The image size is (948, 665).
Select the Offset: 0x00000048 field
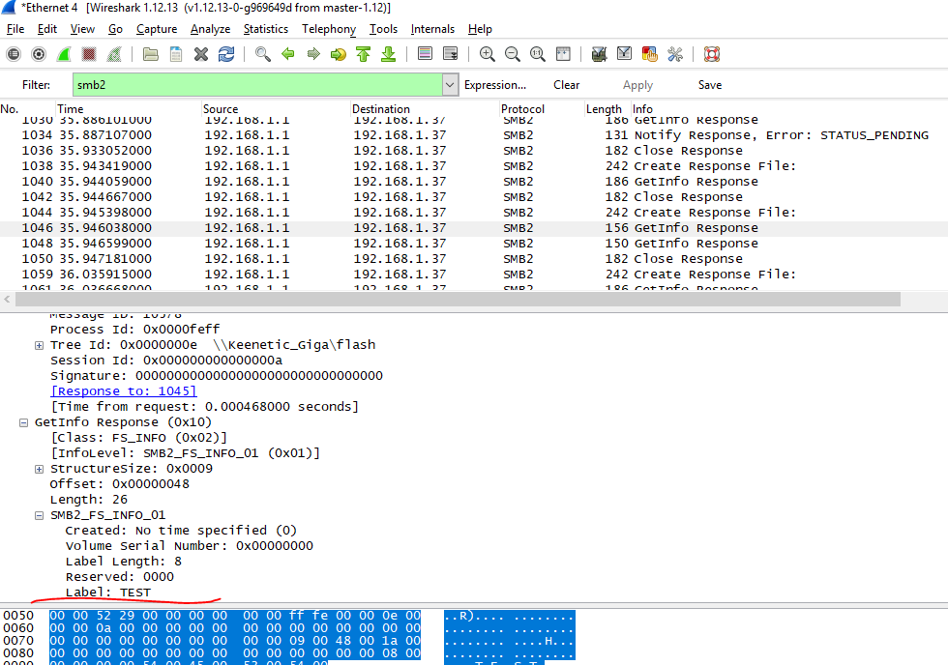[120, 484]
